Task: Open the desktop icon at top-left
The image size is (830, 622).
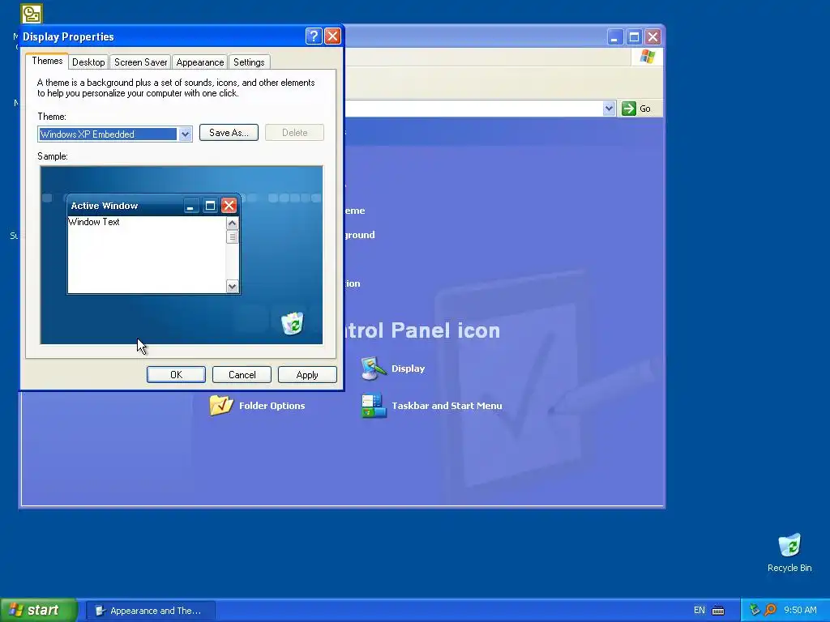Action: (32, 14)
